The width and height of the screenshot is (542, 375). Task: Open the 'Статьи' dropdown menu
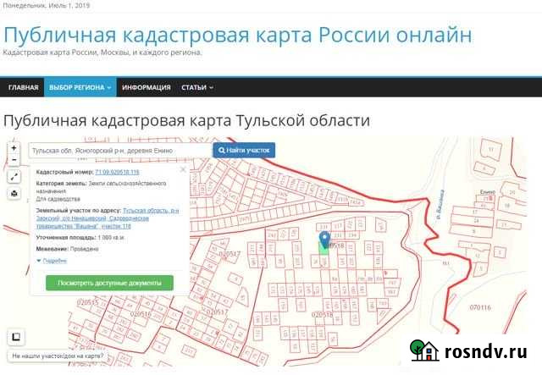click(196, 87)
